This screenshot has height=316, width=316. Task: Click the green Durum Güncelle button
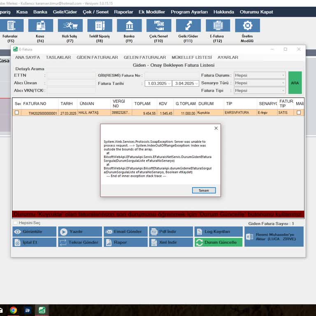click(218, 242)
